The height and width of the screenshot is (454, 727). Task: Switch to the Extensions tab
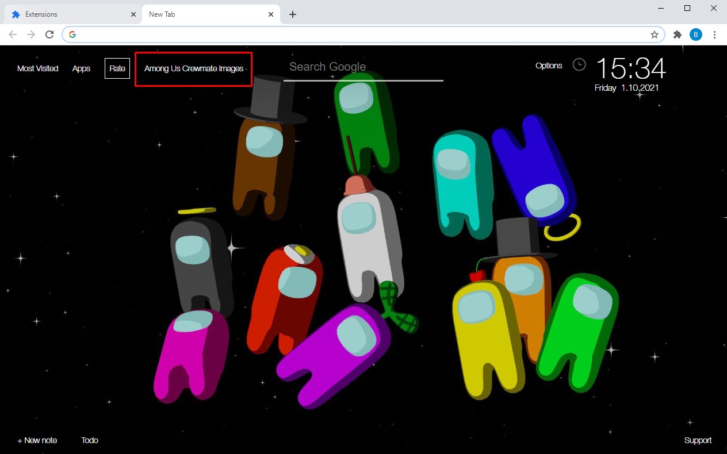[72, 14]
